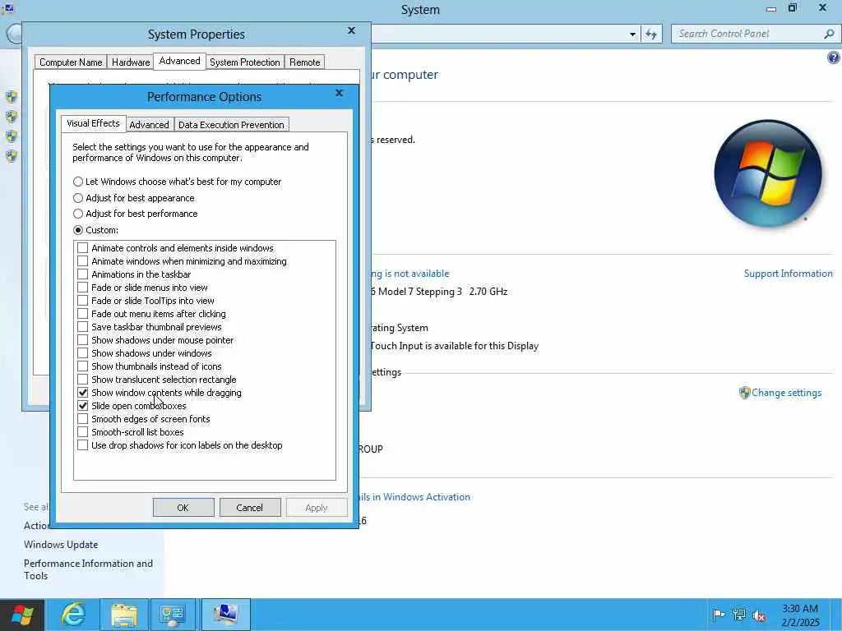The width and height of the screenshot is (842, 631).
Task: Check Fade or slide ToolTips into view
Action: coord(83,301)
